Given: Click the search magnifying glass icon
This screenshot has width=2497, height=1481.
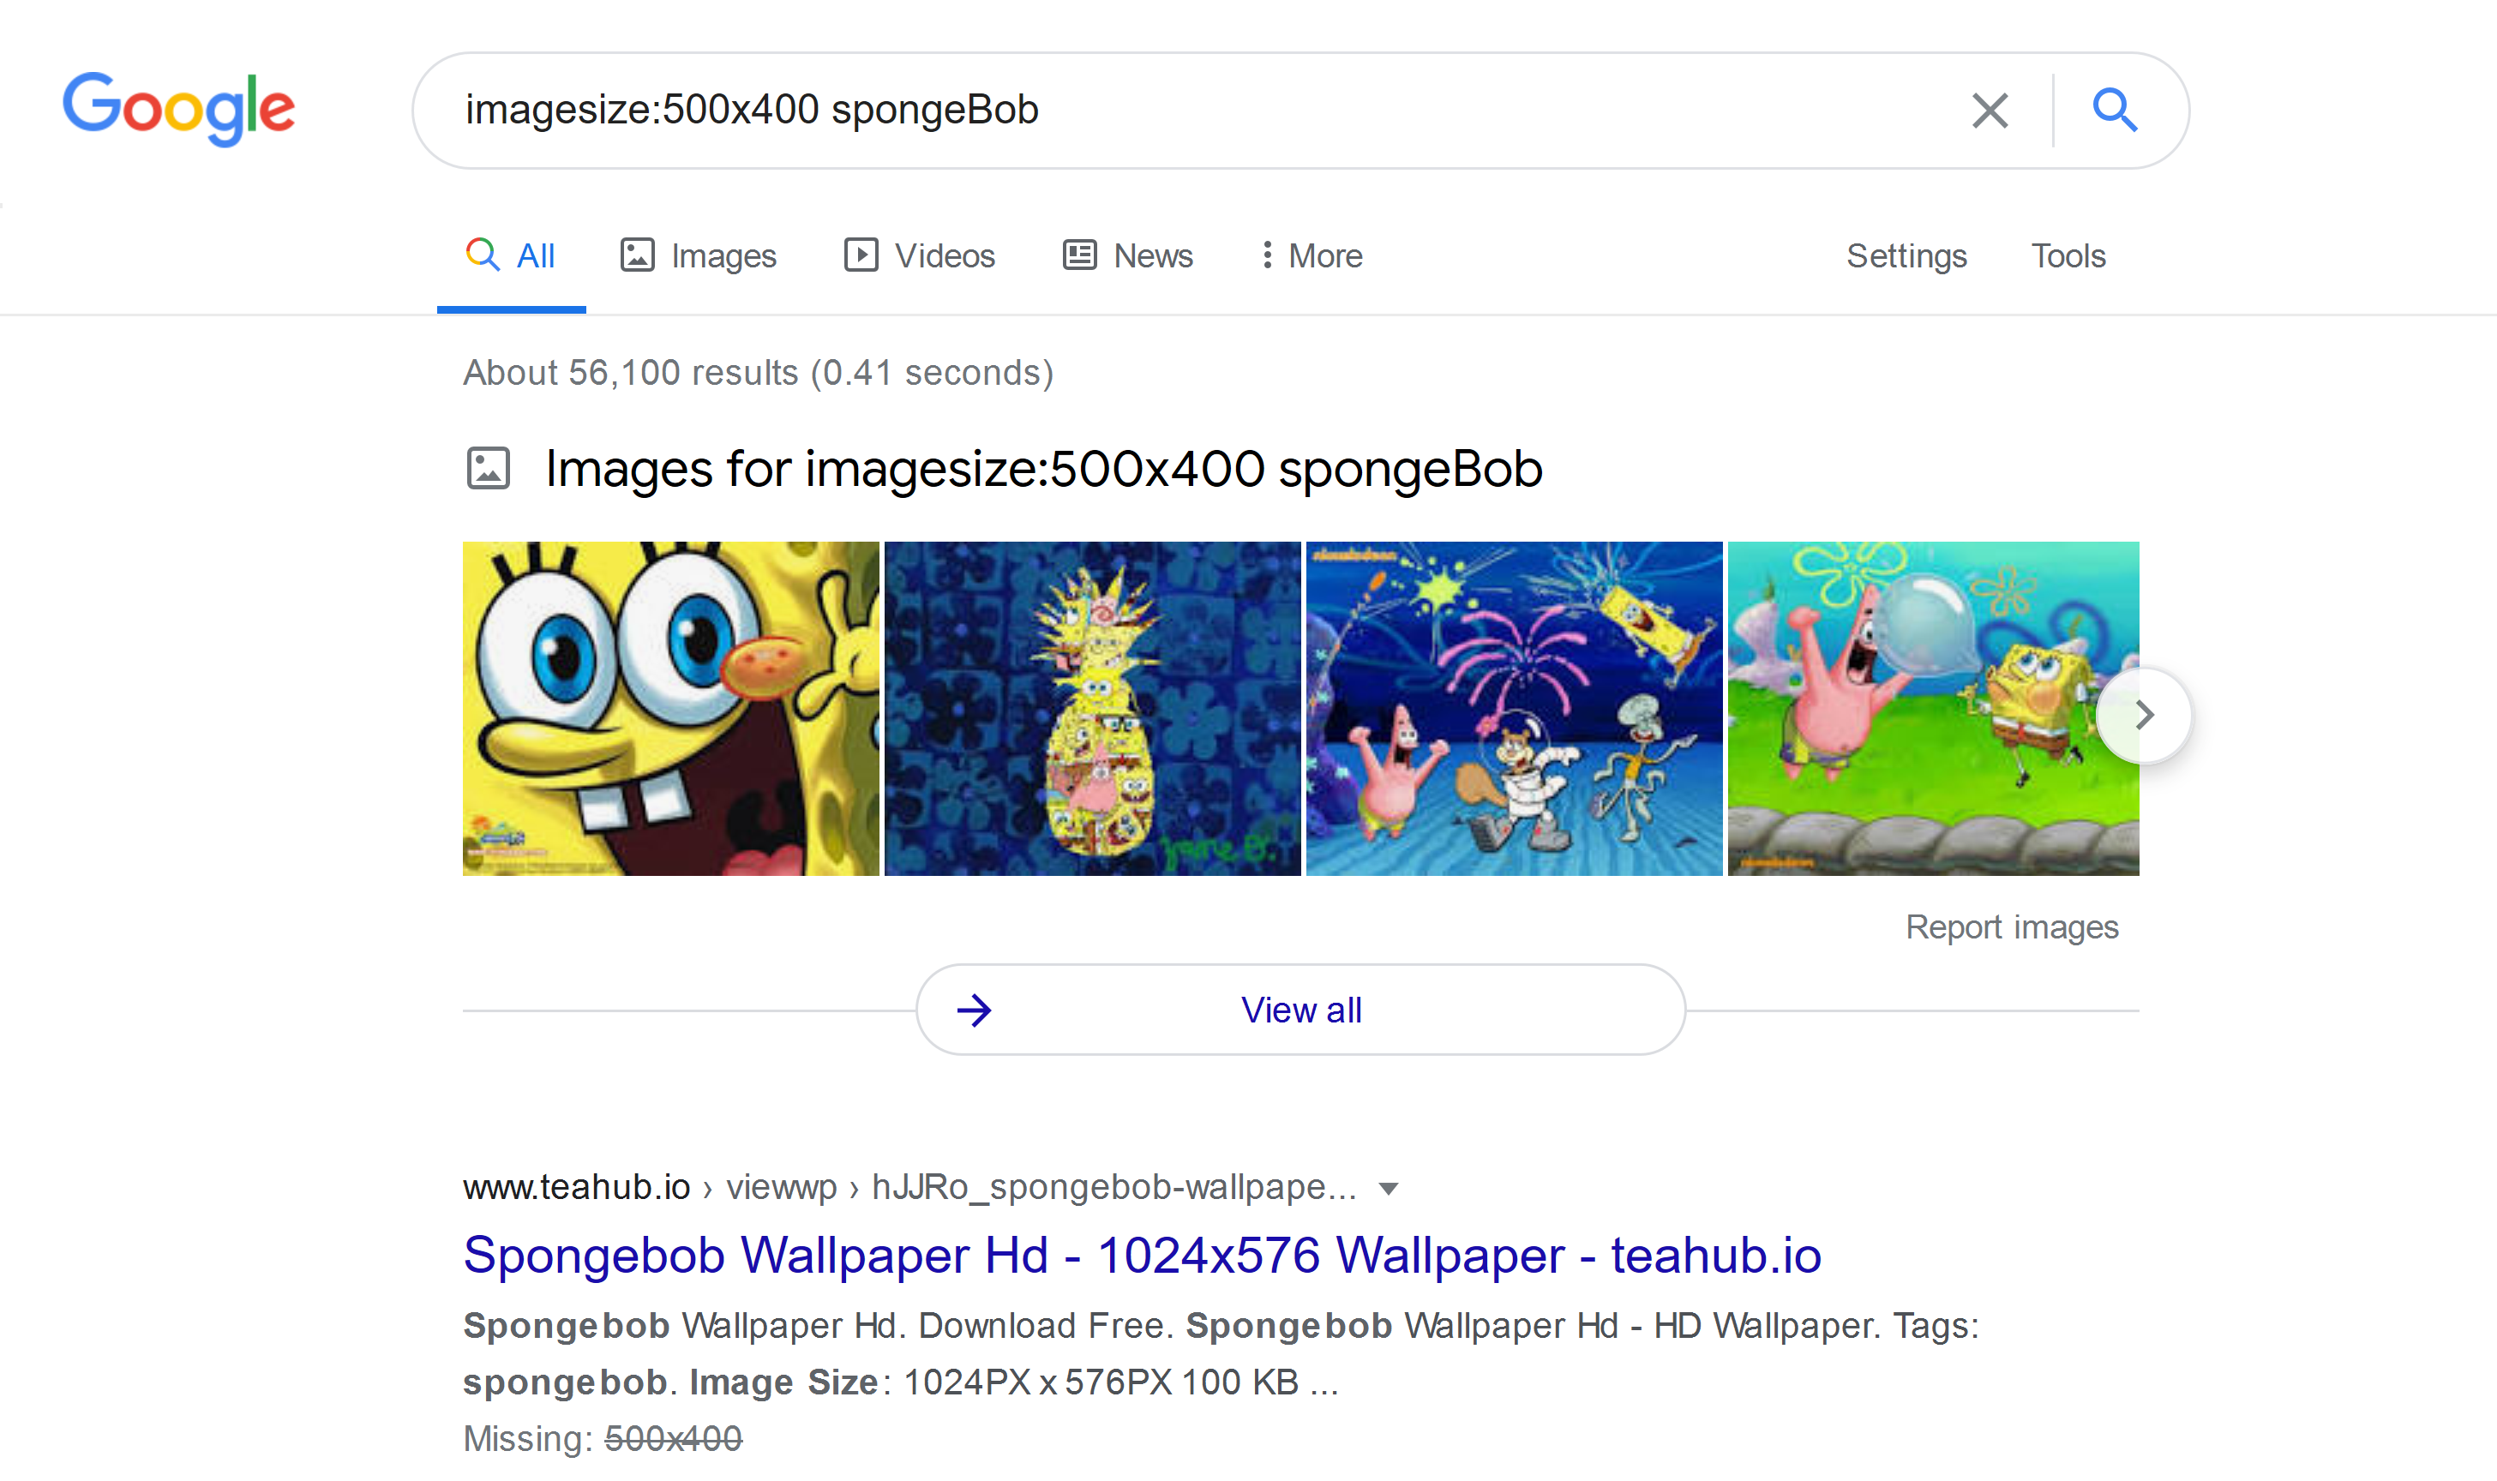Looking at the screenshot, I should click(x=2114, y=110).
